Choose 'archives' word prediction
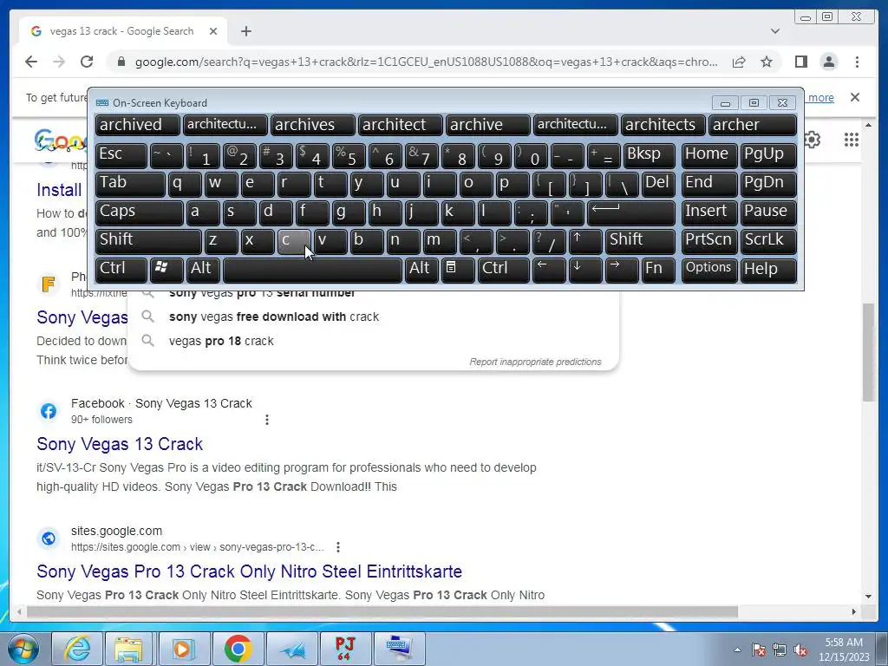888x666 pixels. 312,125
